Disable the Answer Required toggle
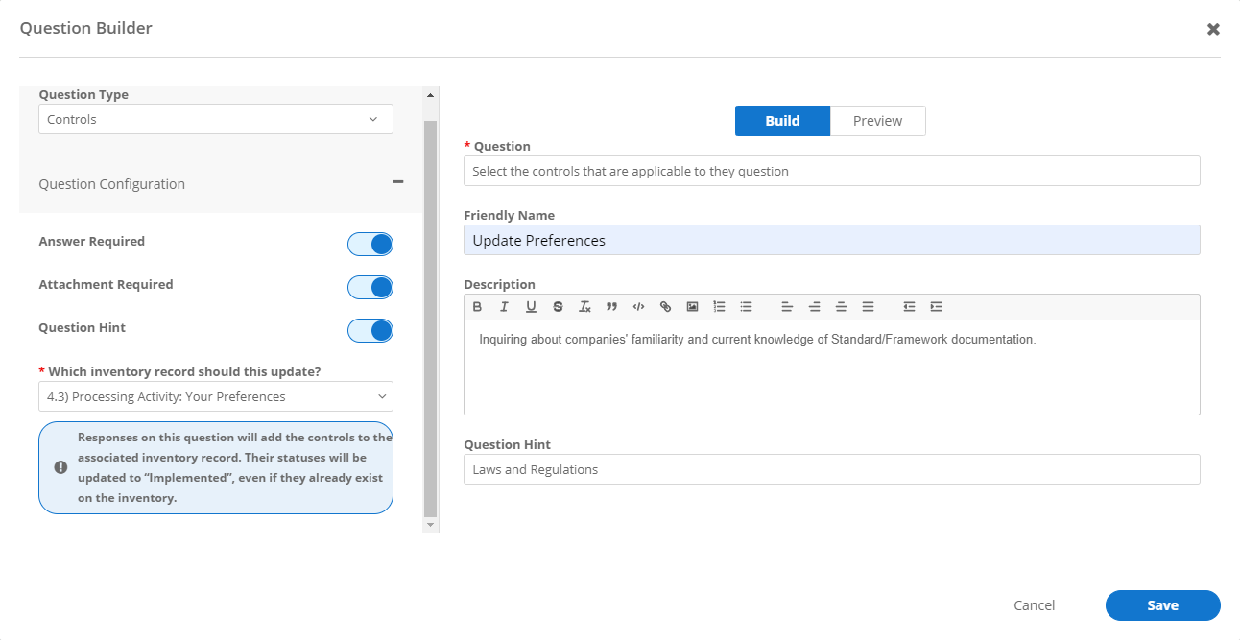Screen dimensions: 1240x640 pyautogui.click(x=370, y=244)
